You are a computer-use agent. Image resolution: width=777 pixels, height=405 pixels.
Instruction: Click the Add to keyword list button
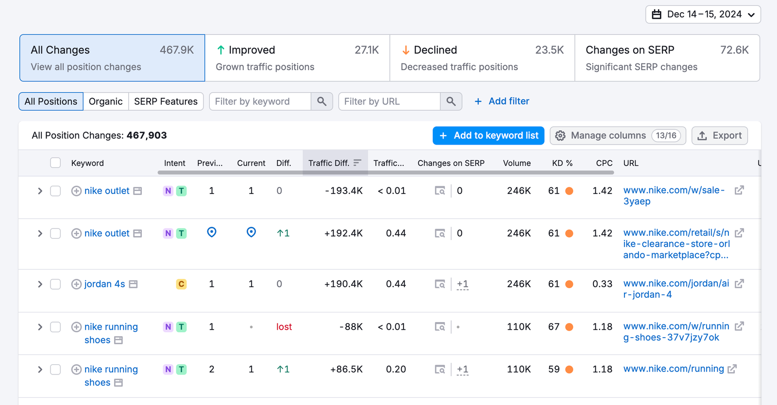coord(488,136)
